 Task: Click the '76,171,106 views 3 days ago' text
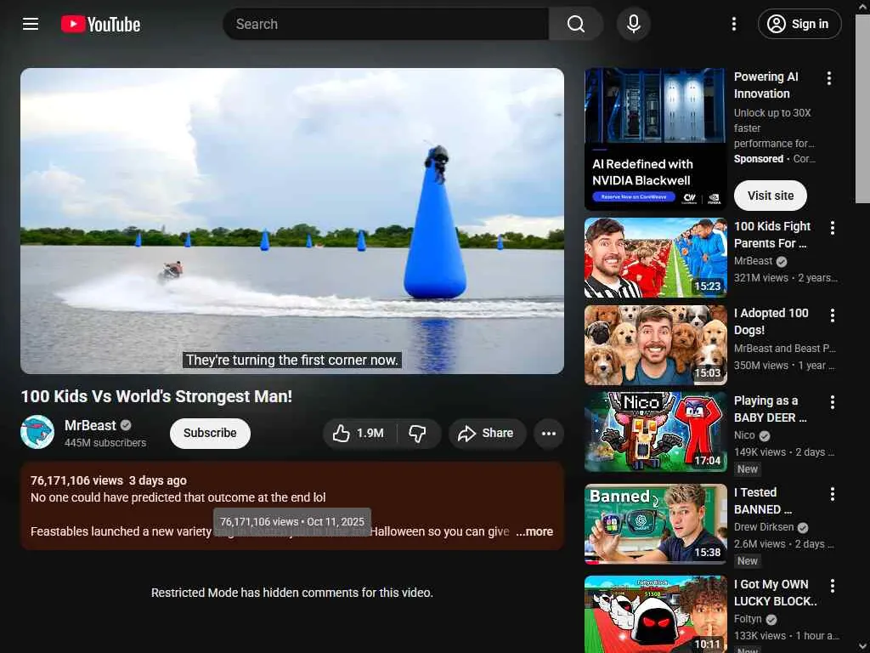click(109, 480)
